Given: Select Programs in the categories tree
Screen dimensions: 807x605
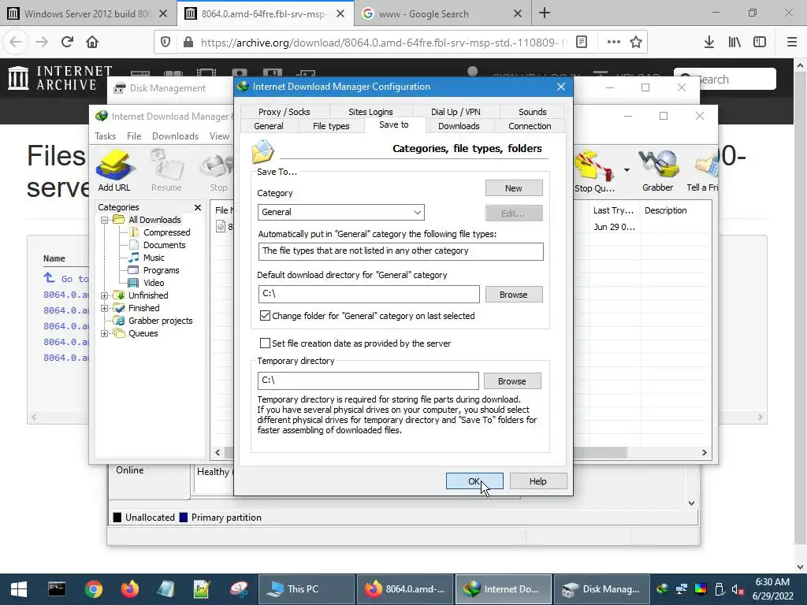Looking at the screenshot, I should pos(161,271).
